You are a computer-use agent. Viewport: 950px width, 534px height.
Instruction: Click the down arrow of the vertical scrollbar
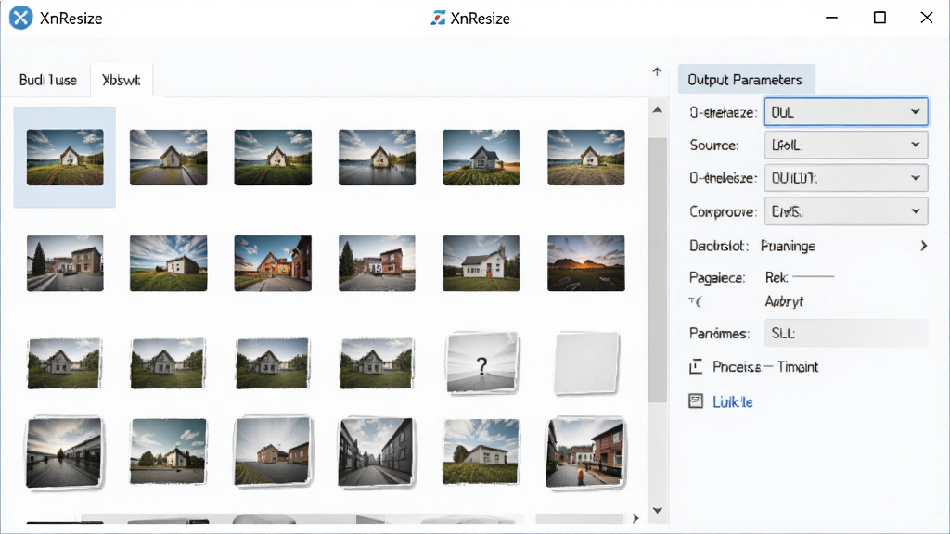click(x=658, y=511)
